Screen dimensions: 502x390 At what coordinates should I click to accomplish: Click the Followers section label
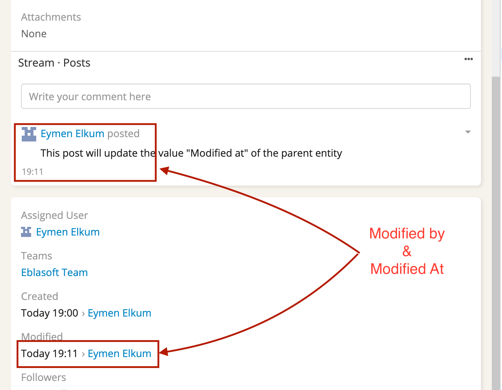coord(43,377)
